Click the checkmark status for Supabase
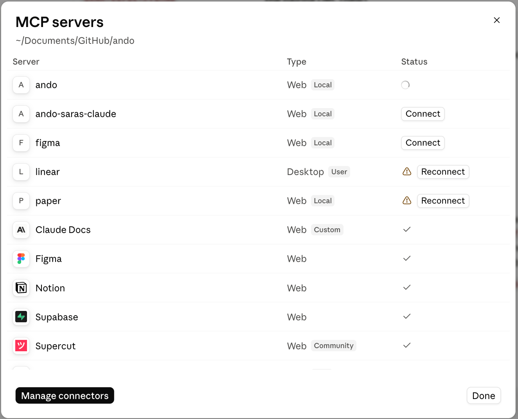This screenshot has width=518, height=419. tap(407, 316)
